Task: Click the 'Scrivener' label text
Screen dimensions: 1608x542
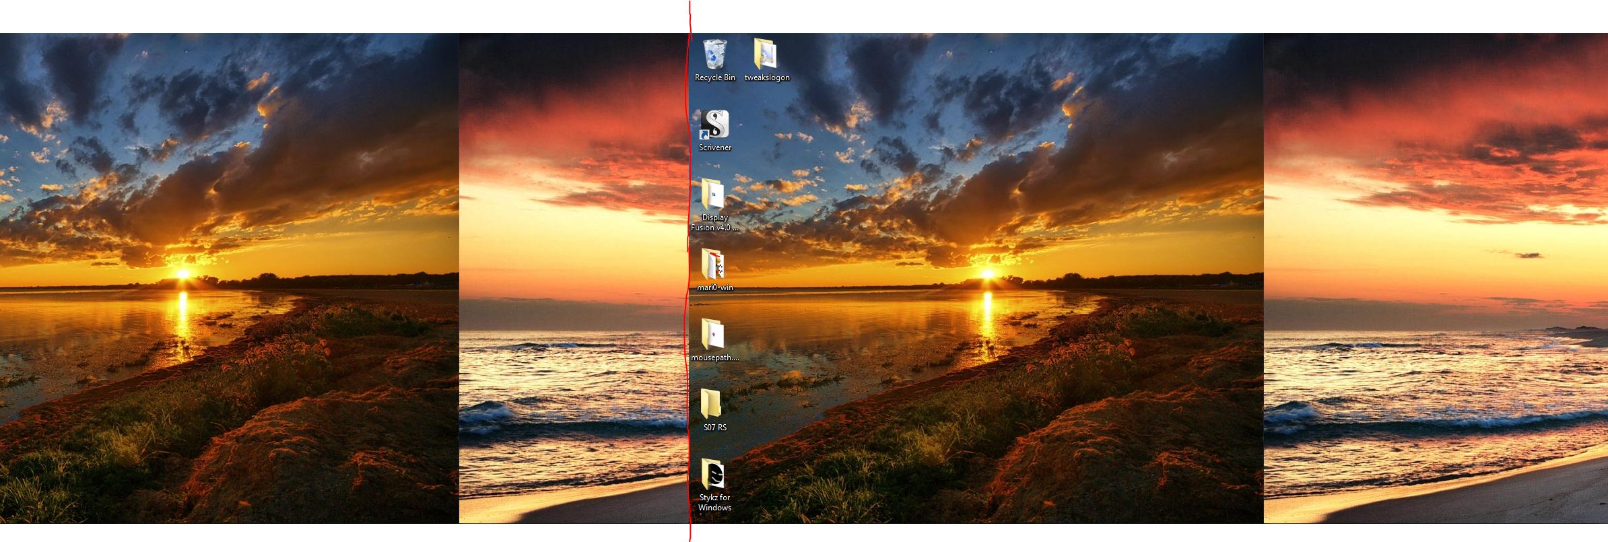Action: click(715, 147)
